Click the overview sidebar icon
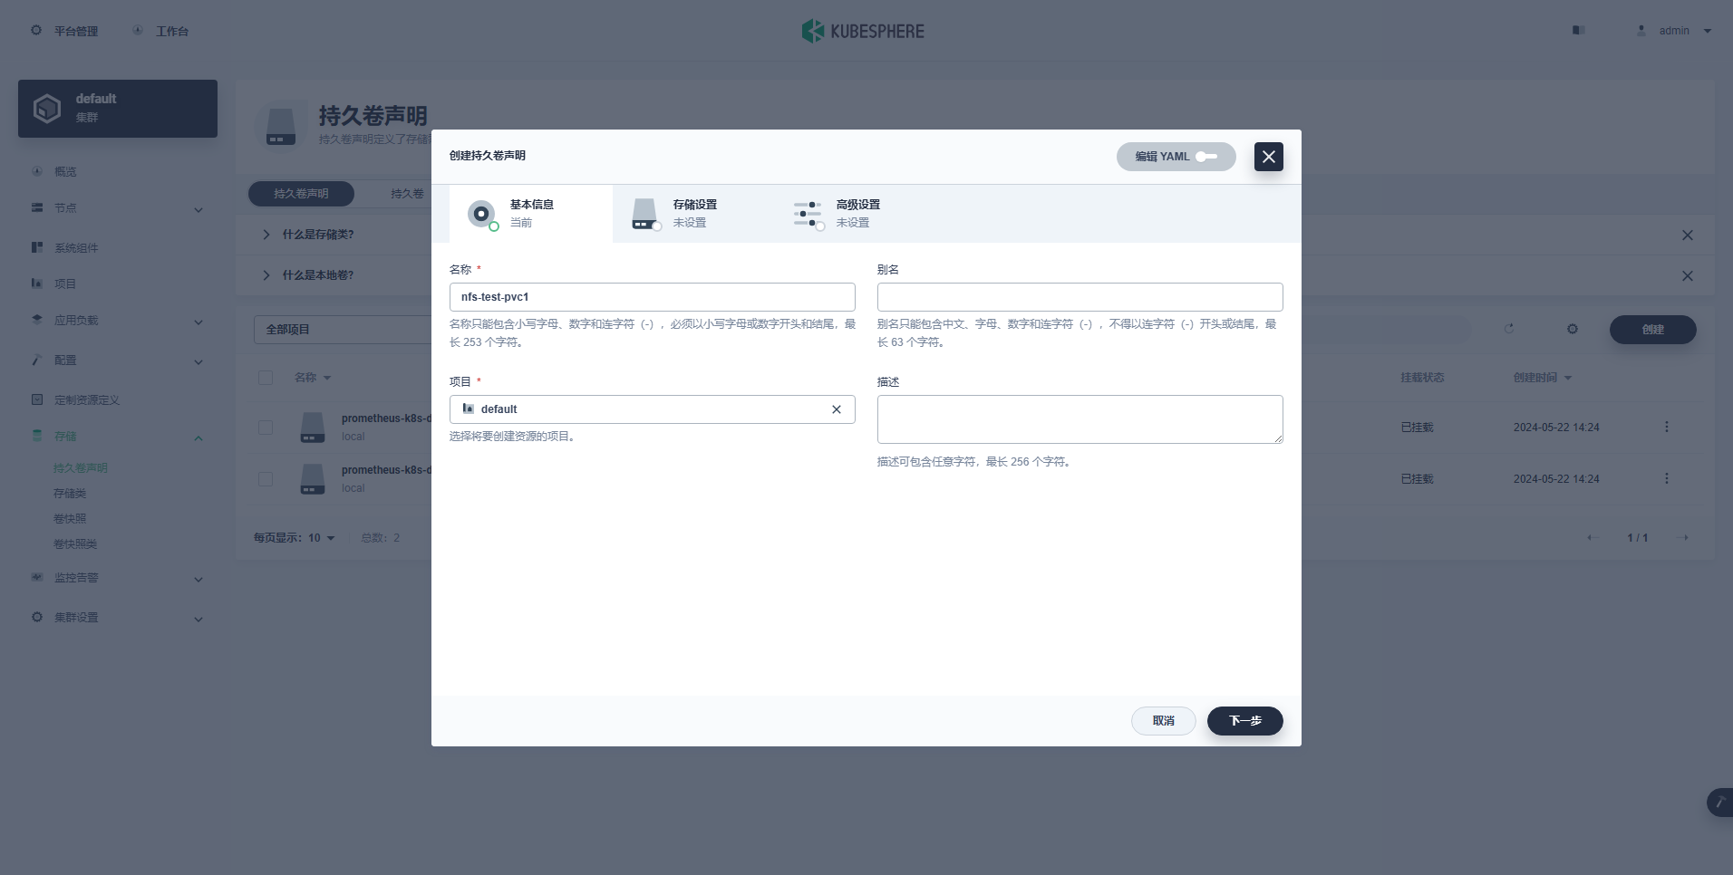The height and width of the screenshot is (875, 1733). point(37,171)
